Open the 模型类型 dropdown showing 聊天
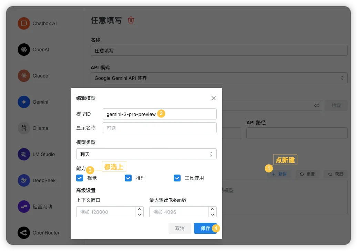This screenshot has height=251, width=357. point(146,154)
